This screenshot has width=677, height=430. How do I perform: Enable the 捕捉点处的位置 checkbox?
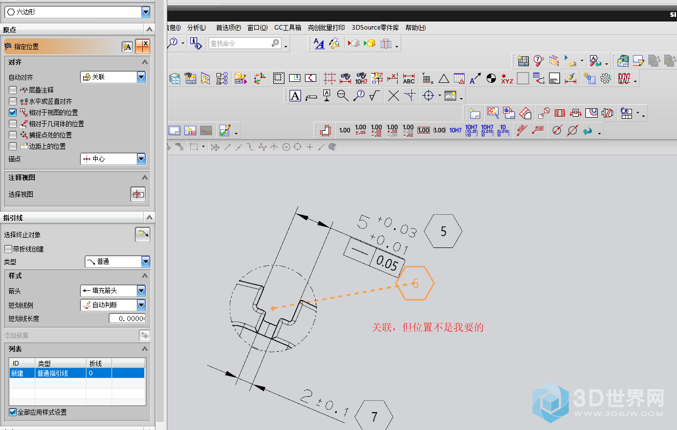(x=13, y=134)
